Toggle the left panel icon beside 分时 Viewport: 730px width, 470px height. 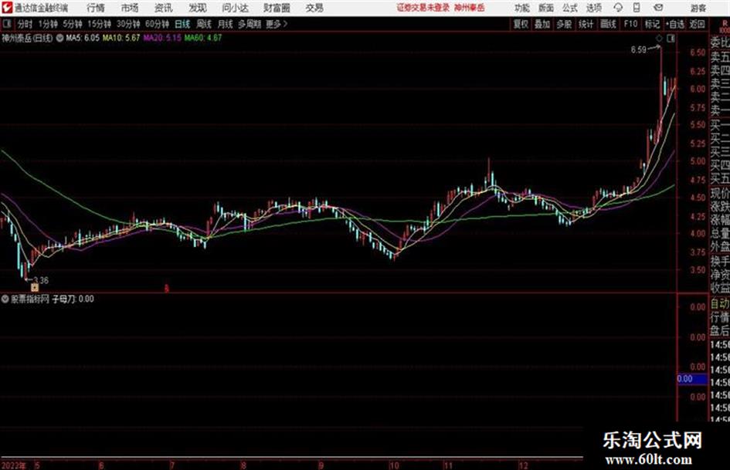click(x=7, y=24)
